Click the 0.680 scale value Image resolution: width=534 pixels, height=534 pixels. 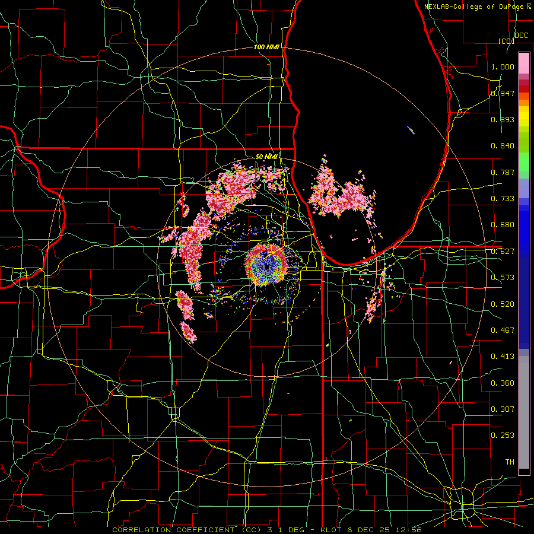tap(503, 225)
